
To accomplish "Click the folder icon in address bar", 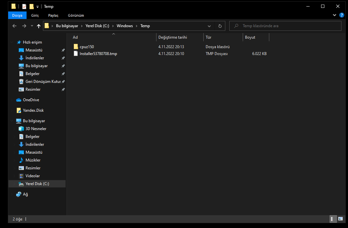I will click(x=47, y=26).
